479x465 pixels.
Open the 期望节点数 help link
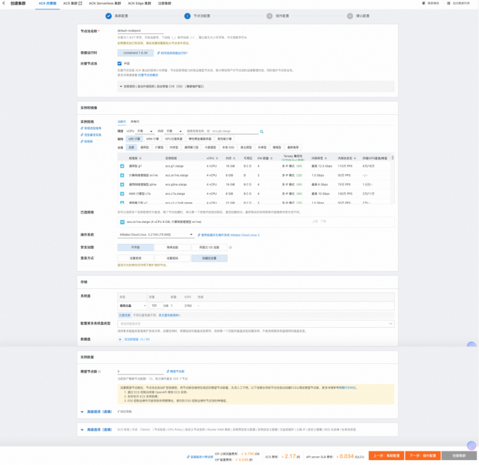click(175, 371)
